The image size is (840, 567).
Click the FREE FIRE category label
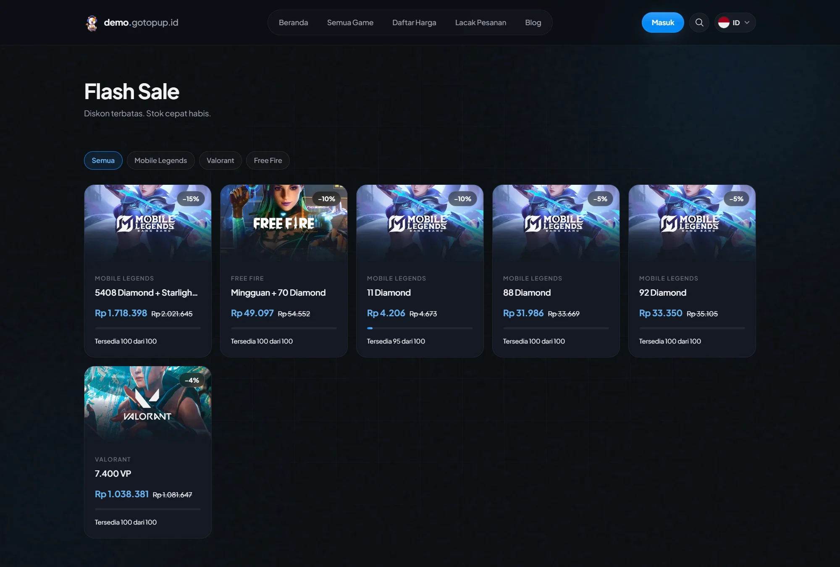(247, 278)
